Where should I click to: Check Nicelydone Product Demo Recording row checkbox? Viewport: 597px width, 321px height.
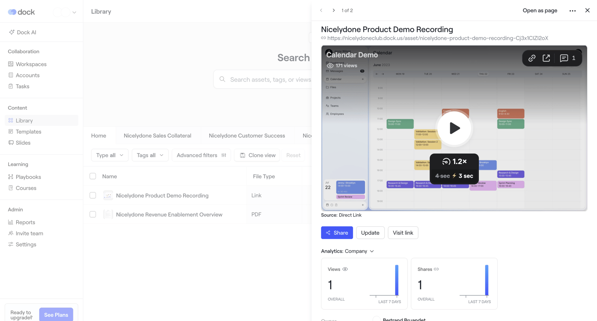pyautogui.click(x=93, y=195)
